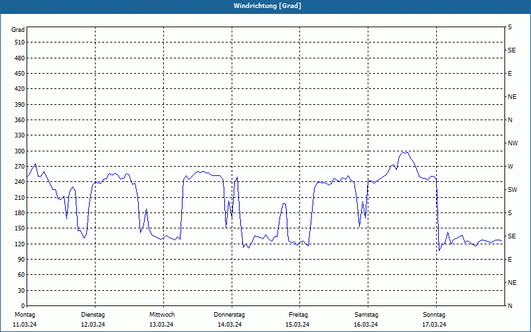The width and height of the screenshot is (531, 332).
Task: Select the '180' y-axis tick label
Action: tap(20, 213)
